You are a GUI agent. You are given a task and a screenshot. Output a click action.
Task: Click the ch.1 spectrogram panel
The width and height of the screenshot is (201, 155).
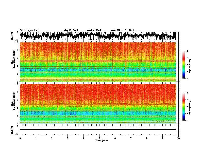click(x=98, y=62)
